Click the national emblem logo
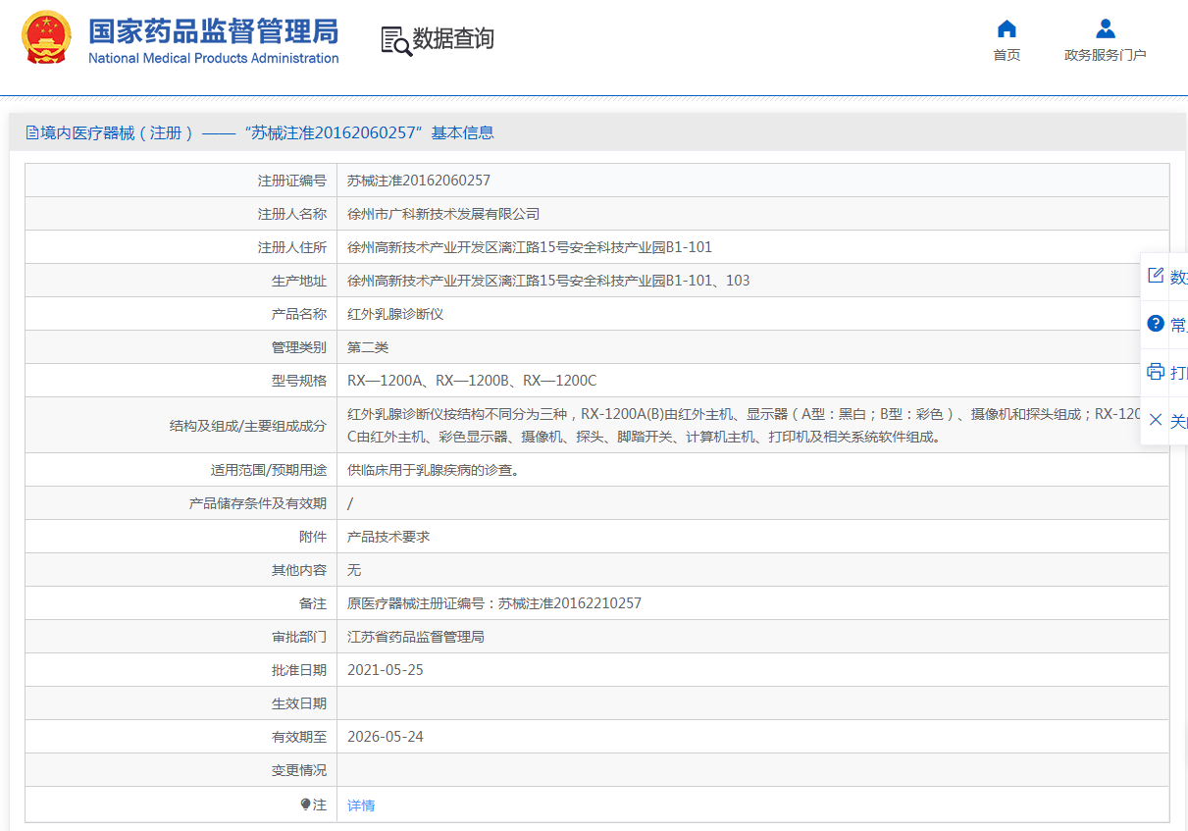The width and height of the screenshot is (1188, 831). click(47, 37)
